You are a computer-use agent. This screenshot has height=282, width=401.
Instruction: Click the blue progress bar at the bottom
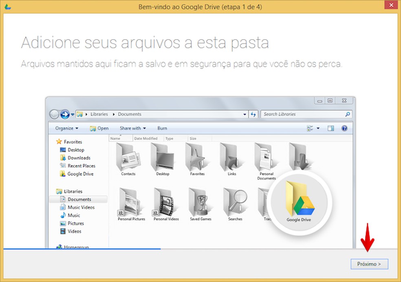coord(82,248)
